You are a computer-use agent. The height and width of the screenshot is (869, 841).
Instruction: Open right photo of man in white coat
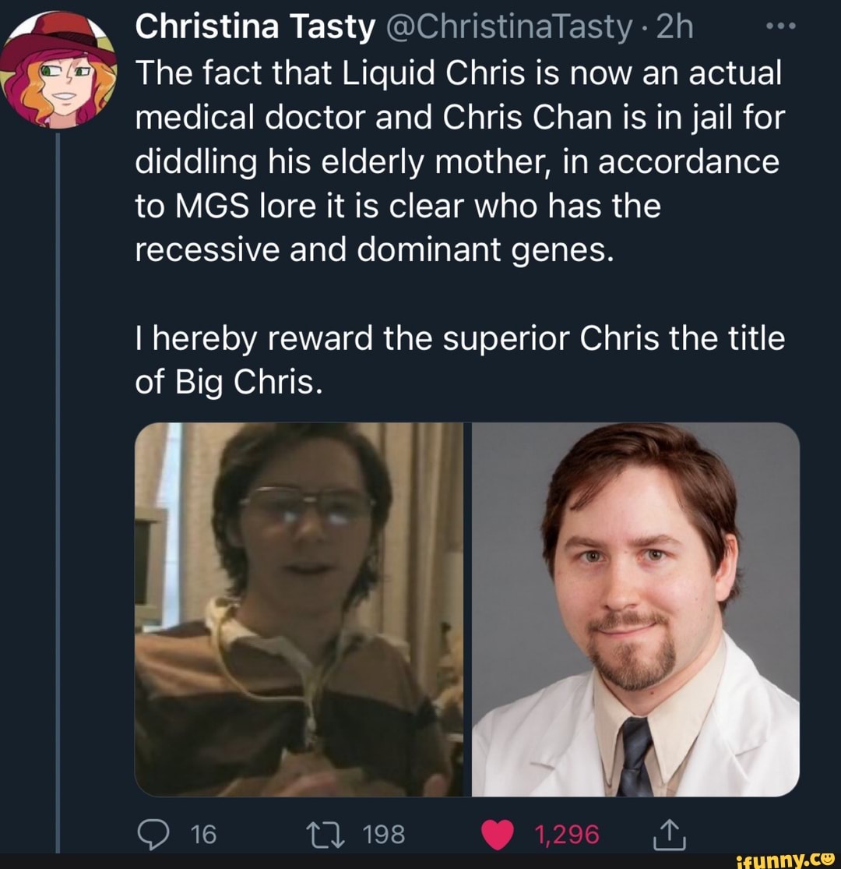(x=635, y=609)
